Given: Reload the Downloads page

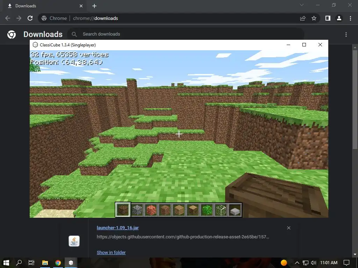Looking at the screenshot, I should pyautogui.click(x=30, y=18).
